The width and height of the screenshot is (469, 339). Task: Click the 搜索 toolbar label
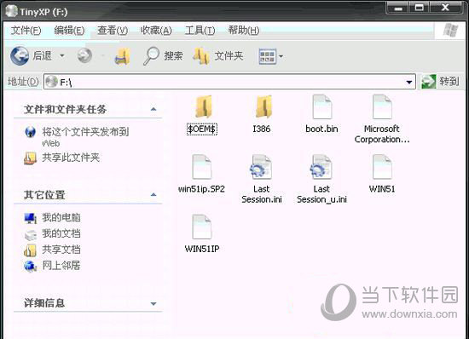click(x=173, y=56)
